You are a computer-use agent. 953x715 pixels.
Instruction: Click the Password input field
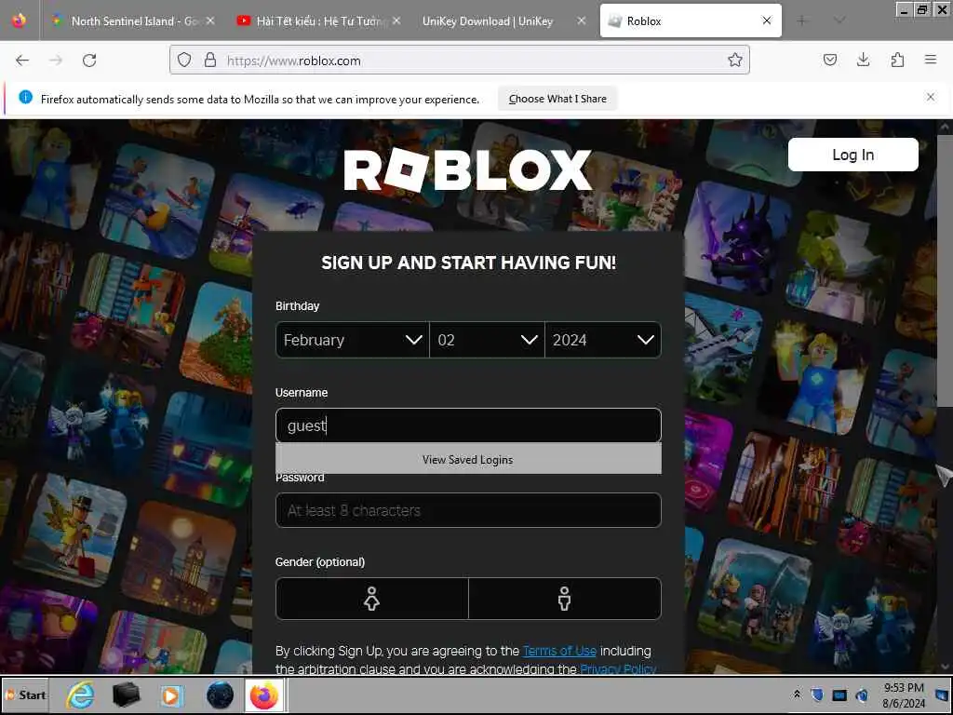[468, 510]
